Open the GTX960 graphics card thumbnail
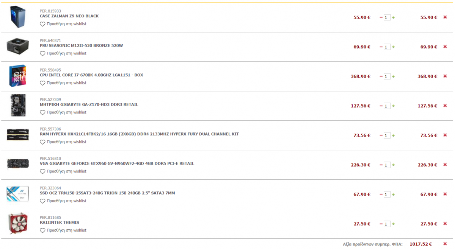455x249 pixels. point(18,164)
